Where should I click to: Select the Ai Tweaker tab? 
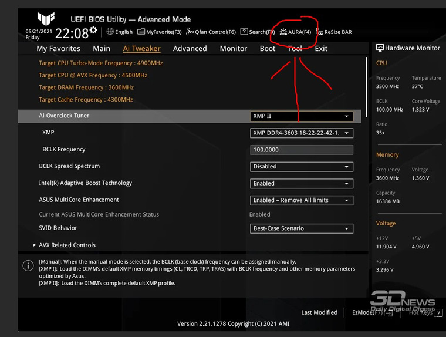click(141, 49)
